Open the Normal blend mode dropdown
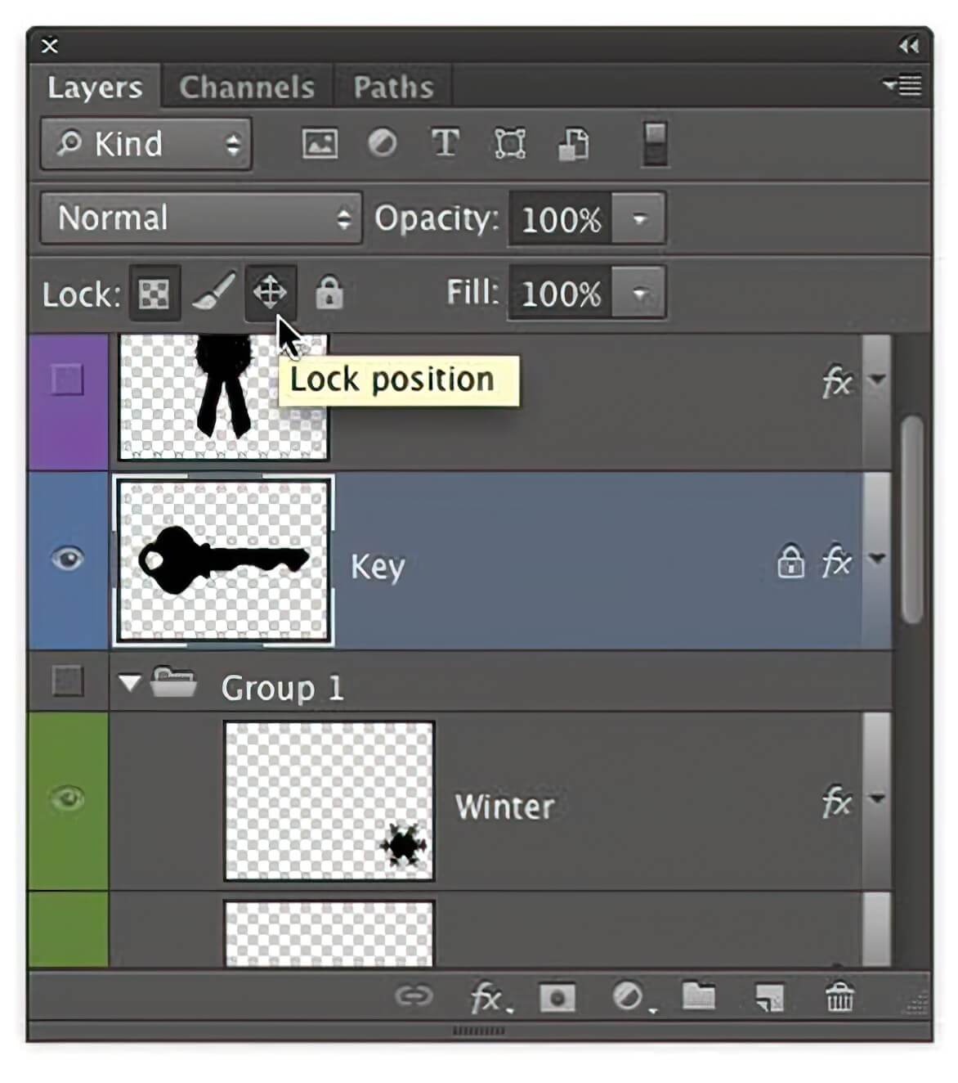Viewport: 958px width, 1083px height. 201,218
